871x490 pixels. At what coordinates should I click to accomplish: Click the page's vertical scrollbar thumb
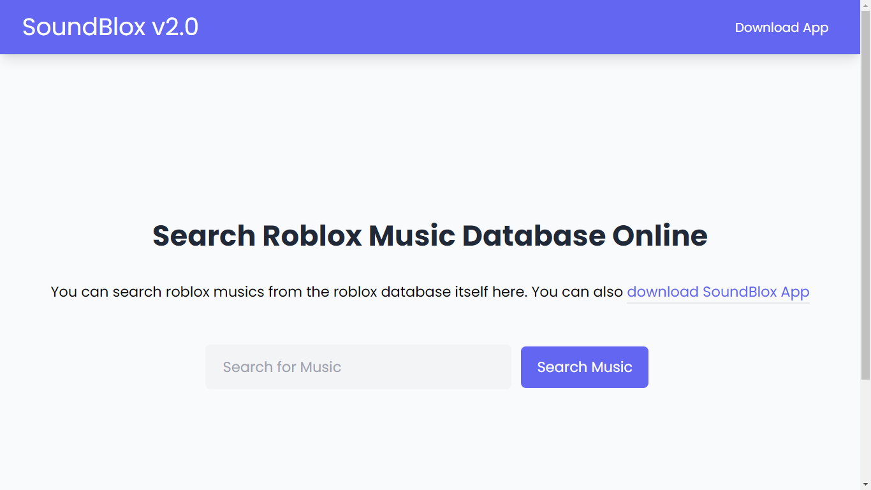[x=865, y=195]
